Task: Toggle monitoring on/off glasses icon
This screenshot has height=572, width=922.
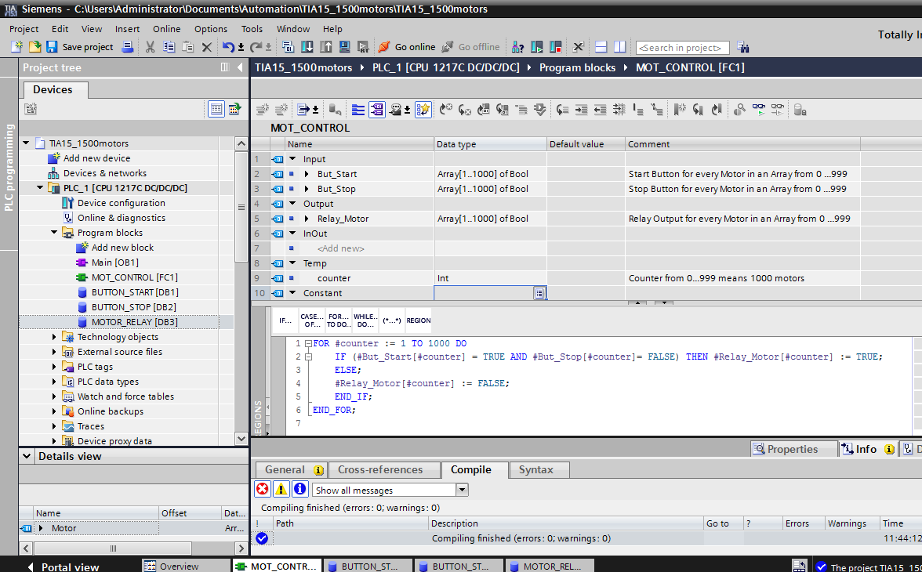Action: tap(759, 110)
